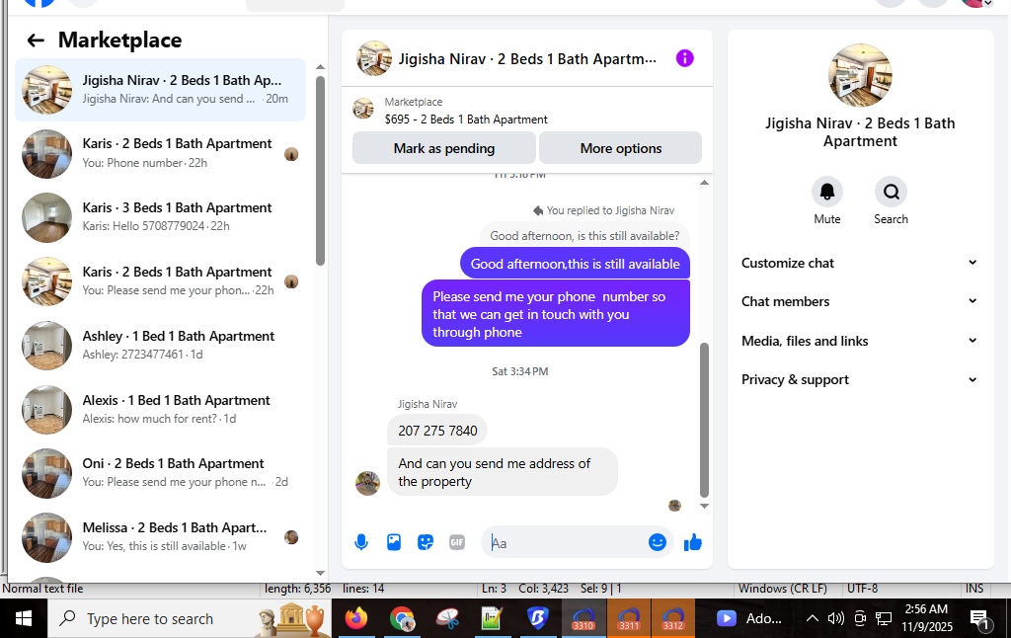This screenshot has width=1011, height=638.
Task: Click message 'And can you send me address'
Action: point(503,472)
